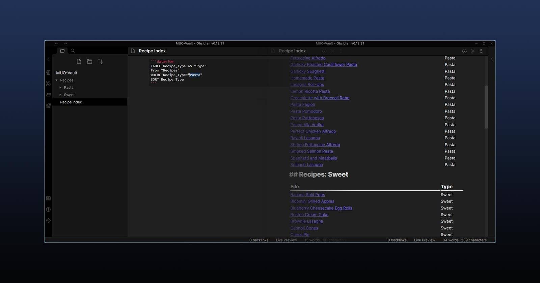Open the Bloomin' Grilled Apples link
This screenshot has height=283, width=540.
(x=312, y=201)
